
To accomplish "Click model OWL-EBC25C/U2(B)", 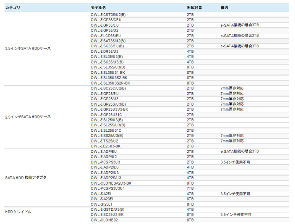I will [x=109, y=88].
